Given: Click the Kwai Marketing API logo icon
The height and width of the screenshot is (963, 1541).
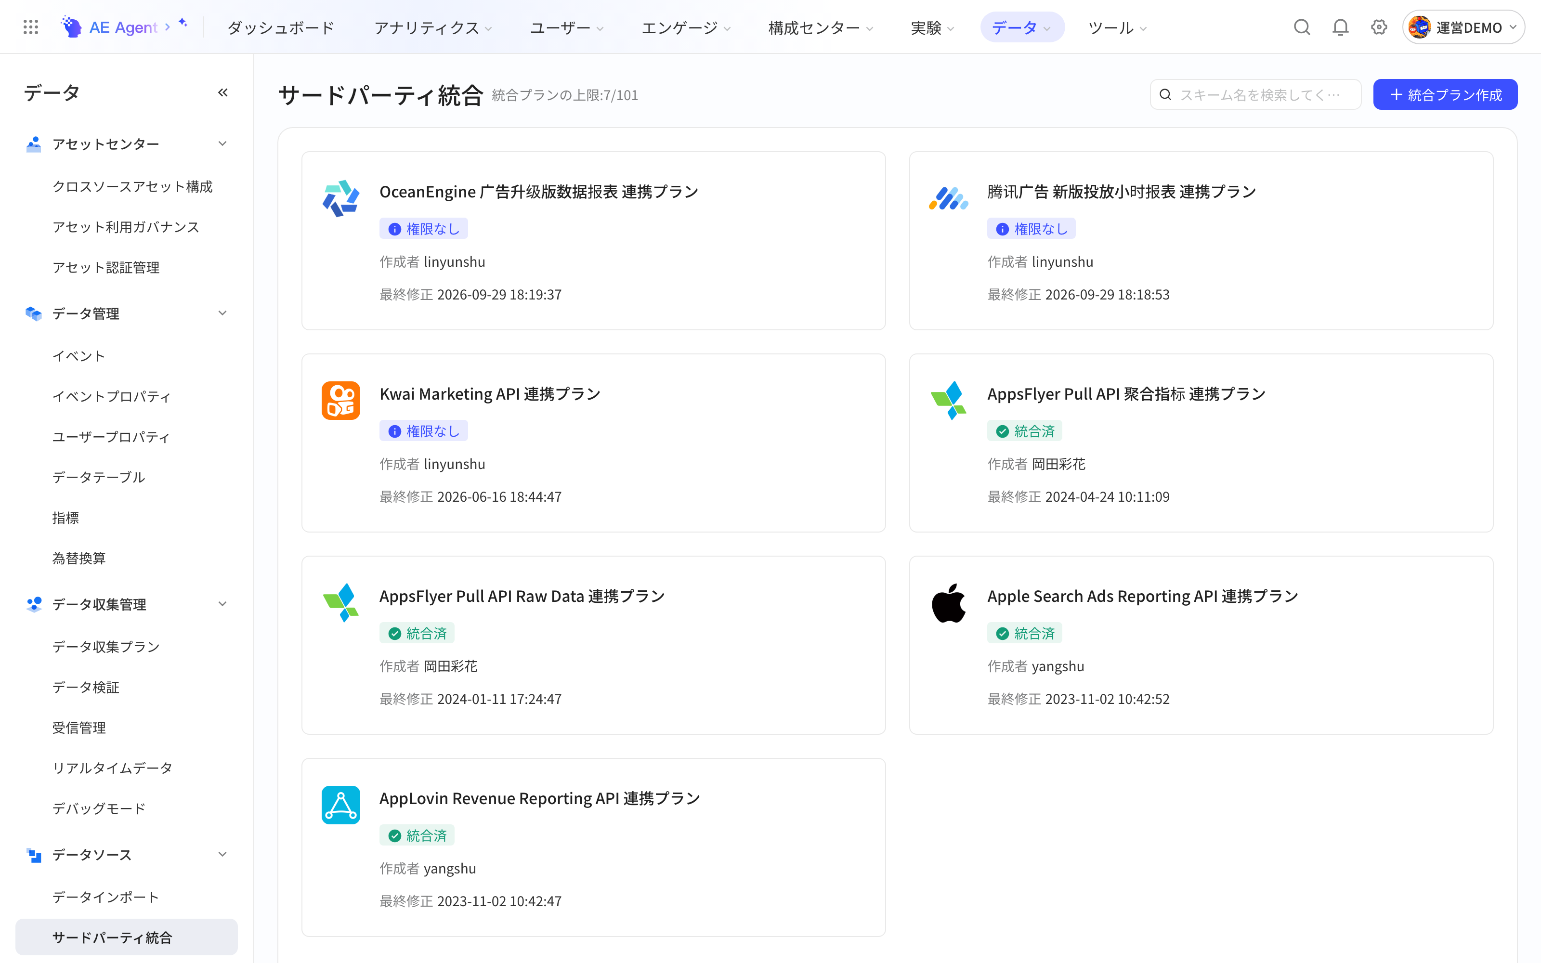Looking at the screenshot, I should pyautogui.click(x=340, y=401).
